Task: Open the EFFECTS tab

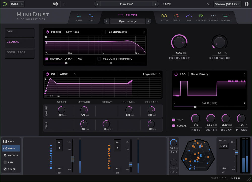Action: [201, 17]
